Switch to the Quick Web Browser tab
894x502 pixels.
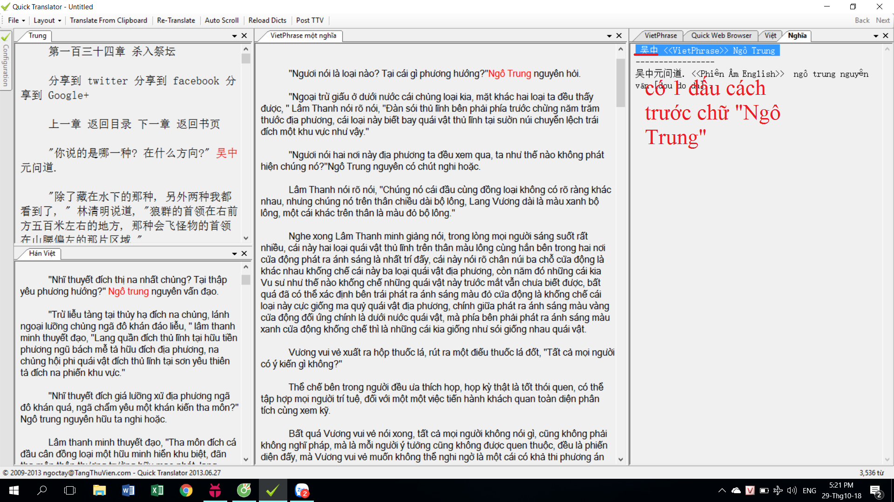click(x=721, y=36)
